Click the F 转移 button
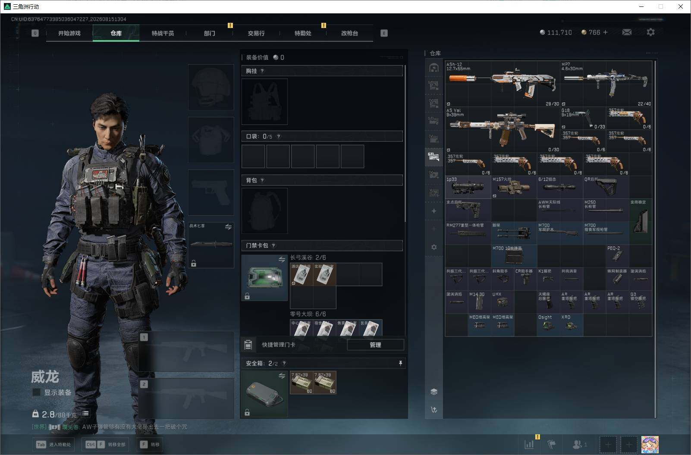This screenshot has height=455, width=691. coord(150,444)
